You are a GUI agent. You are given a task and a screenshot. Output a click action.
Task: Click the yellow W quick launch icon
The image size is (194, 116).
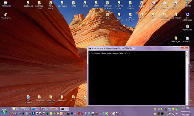click(100, 114)
